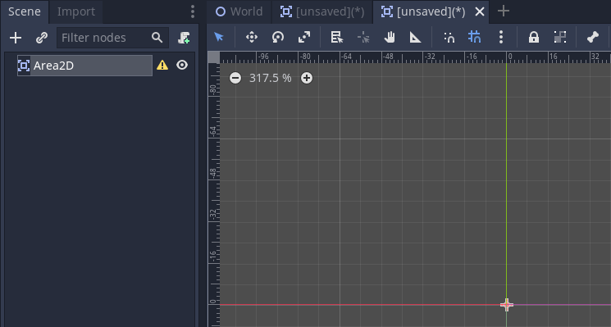This screenshot has height=327, width=611.
Task: Switch to the first unsaved scene tab
Action: 322,11
